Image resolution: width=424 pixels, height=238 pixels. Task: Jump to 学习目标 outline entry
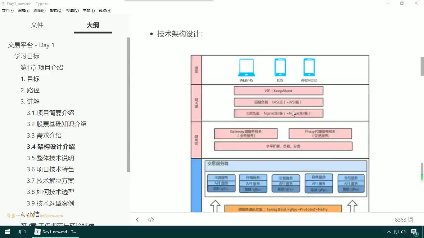(27, 56)
